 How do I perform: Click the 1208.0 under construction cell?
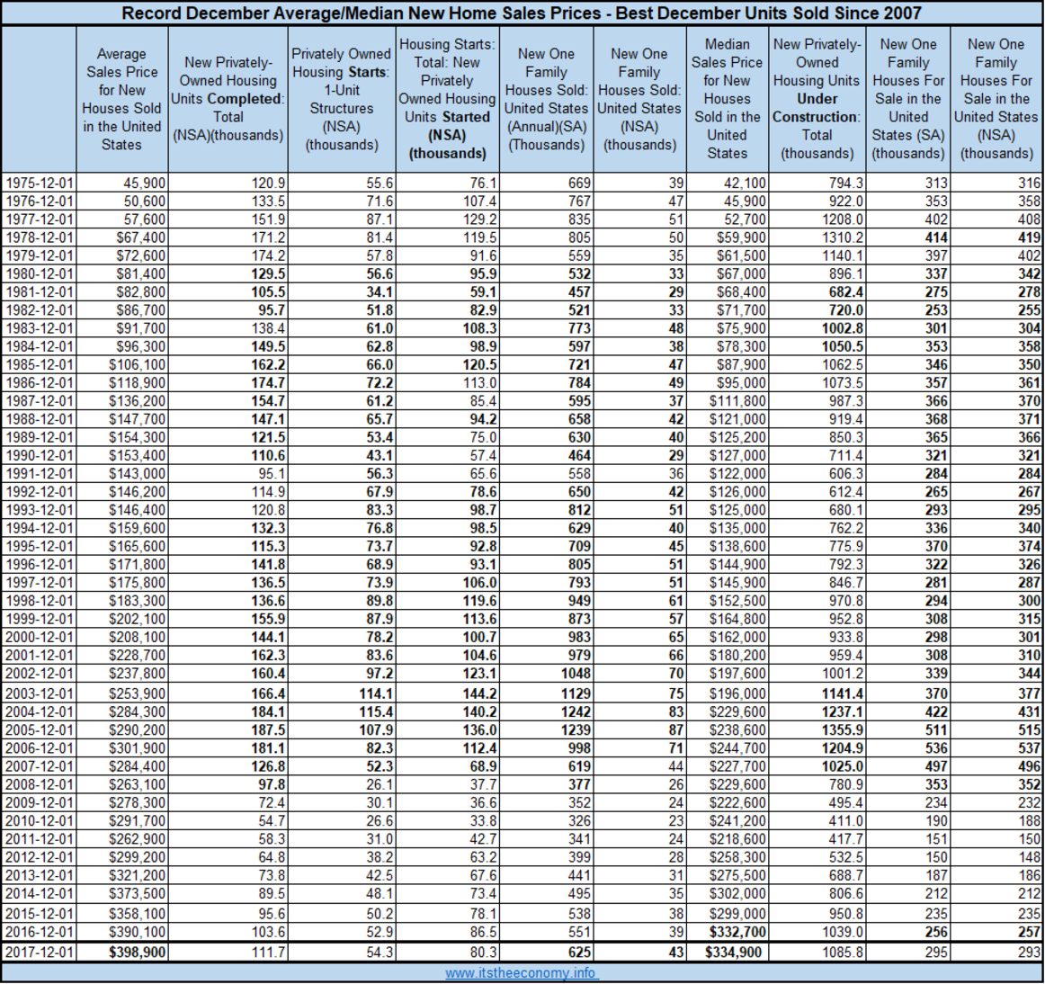coord(817,219)
